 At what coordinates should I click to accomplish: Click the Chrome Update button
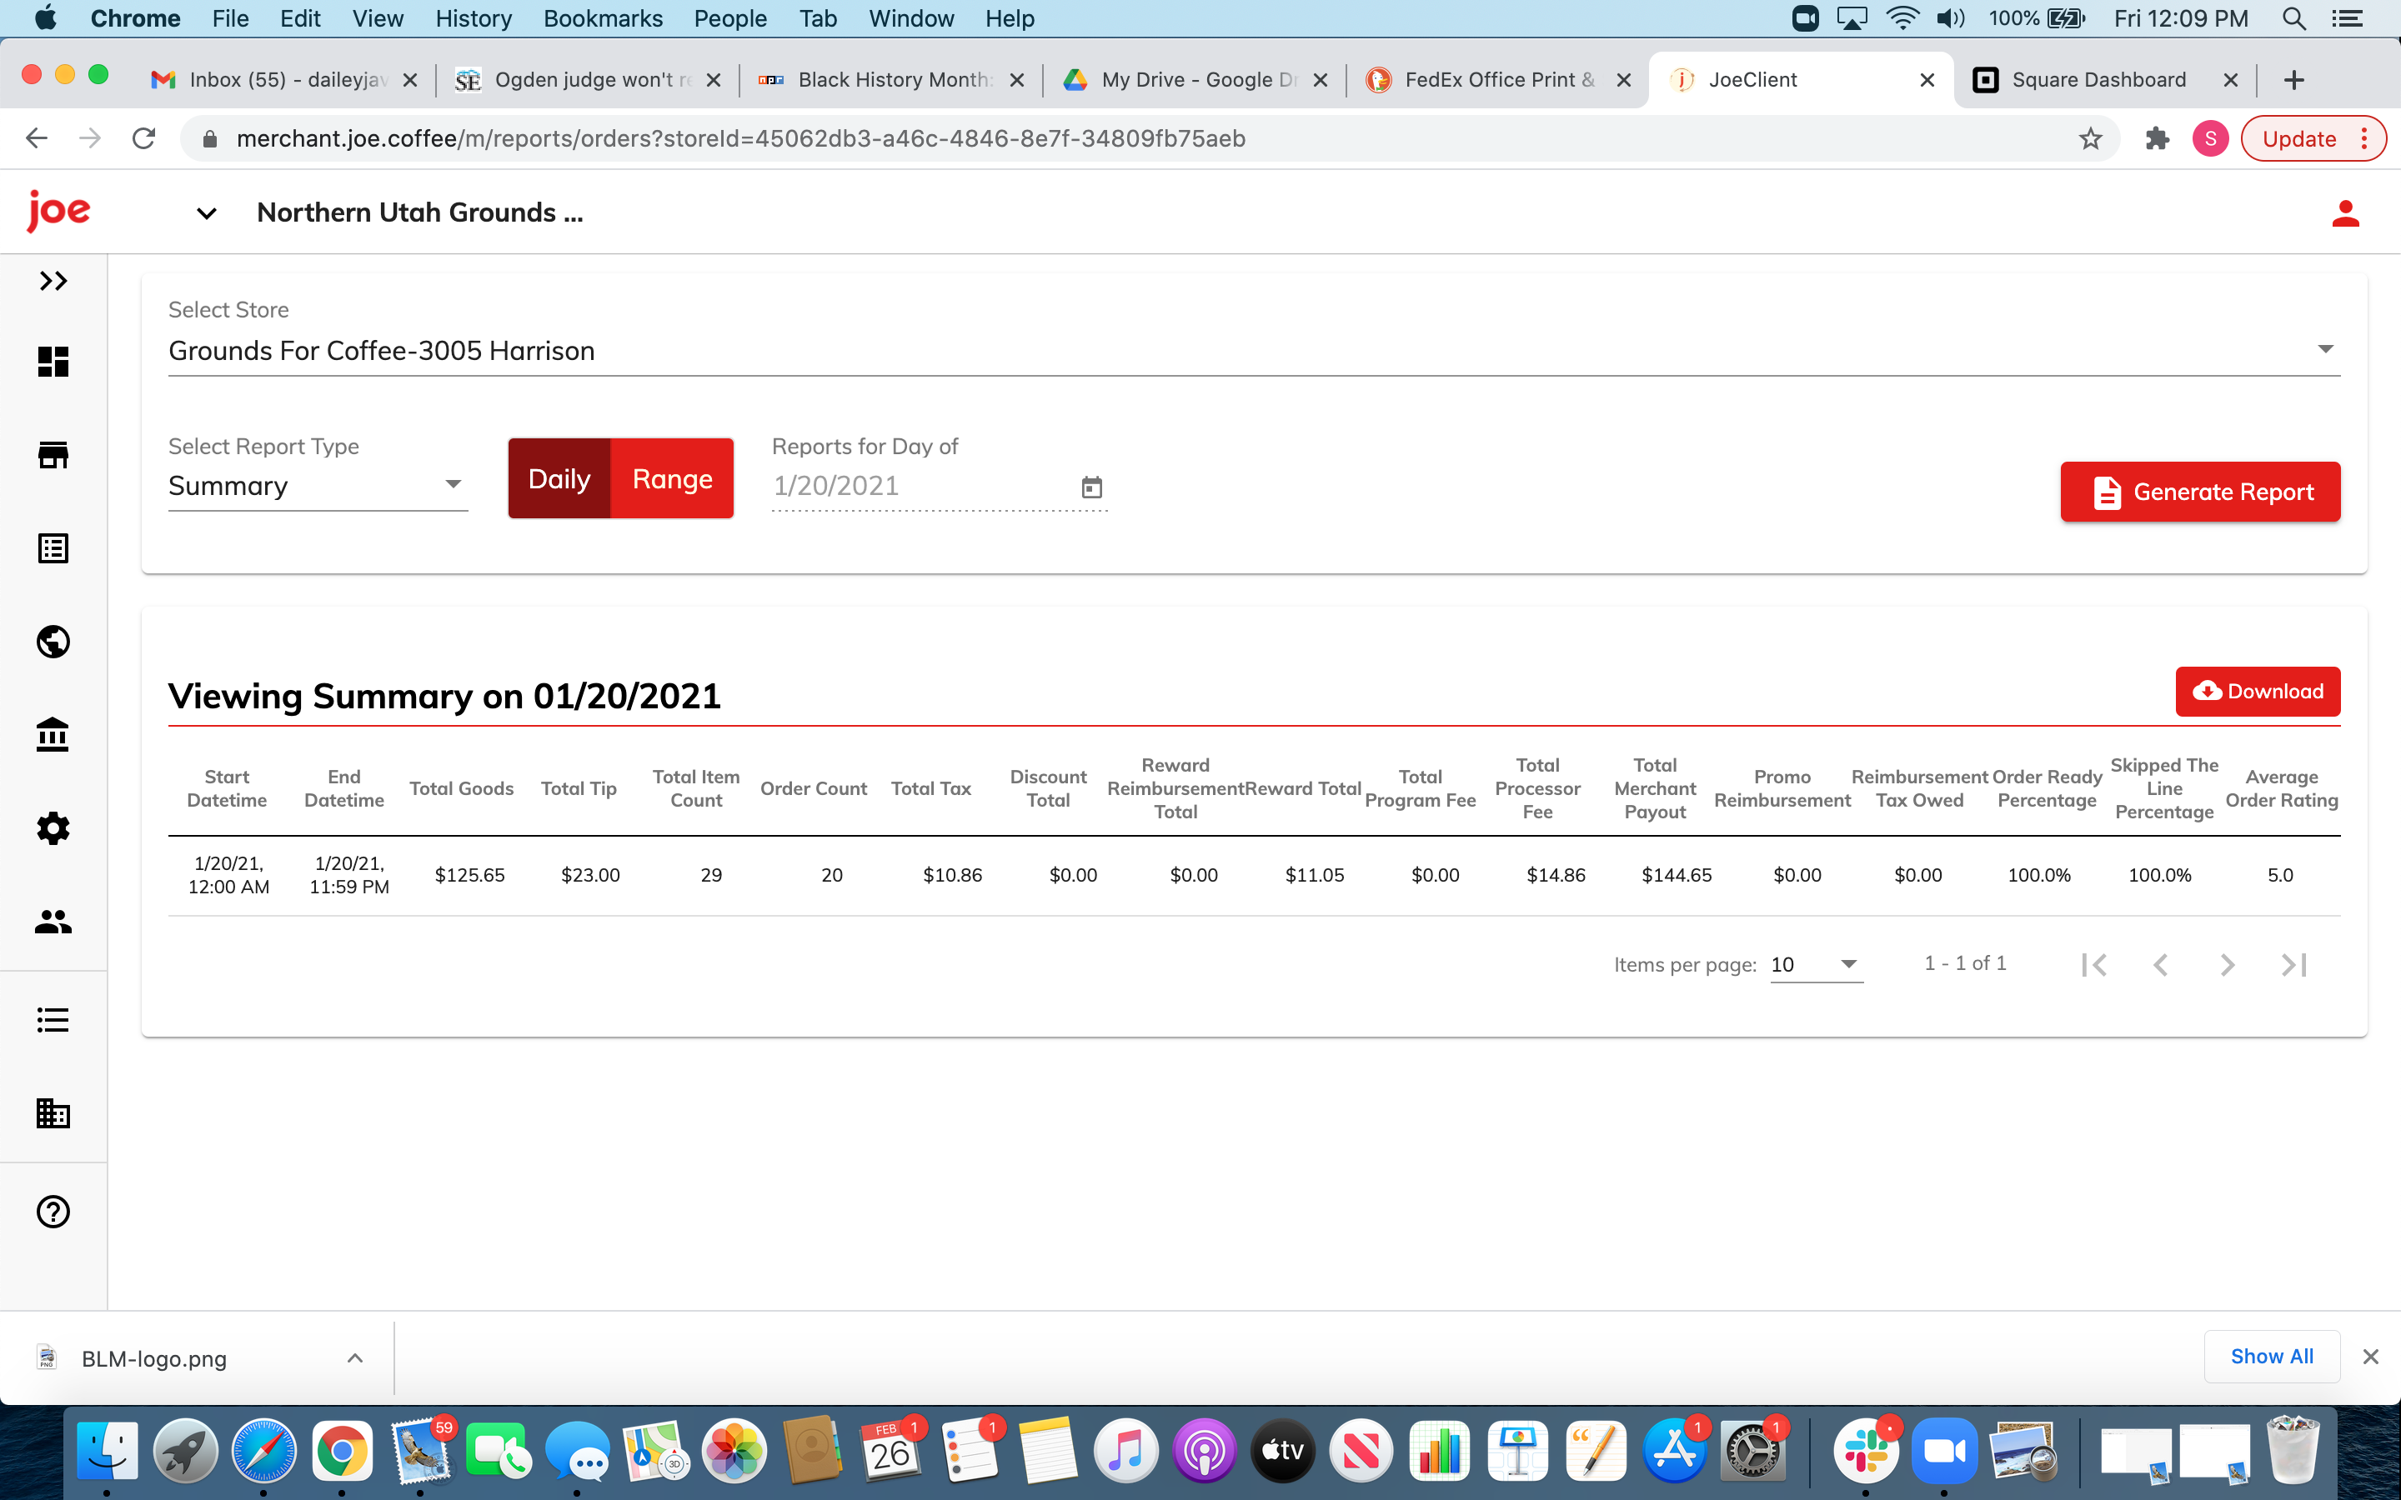click(2313, 139)
